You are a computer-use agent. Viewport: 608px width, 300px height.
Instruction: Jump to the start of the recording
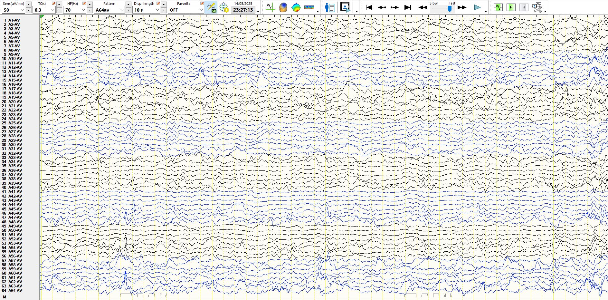coord(369,7)
